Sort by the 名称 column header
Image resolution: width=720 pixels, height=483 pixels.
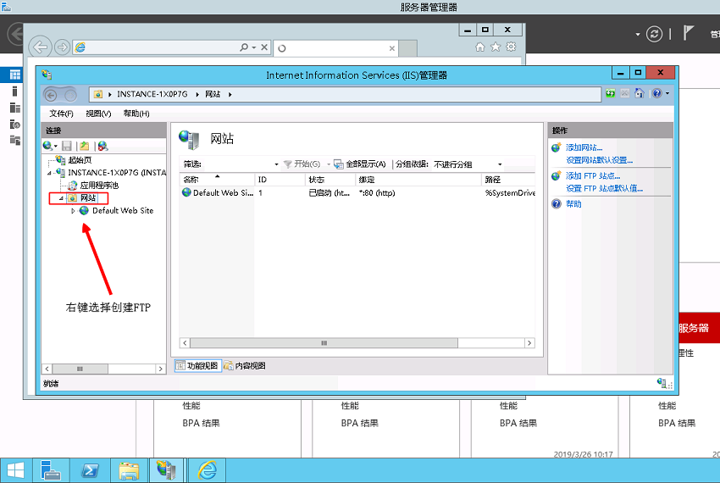tap(217, 180)
